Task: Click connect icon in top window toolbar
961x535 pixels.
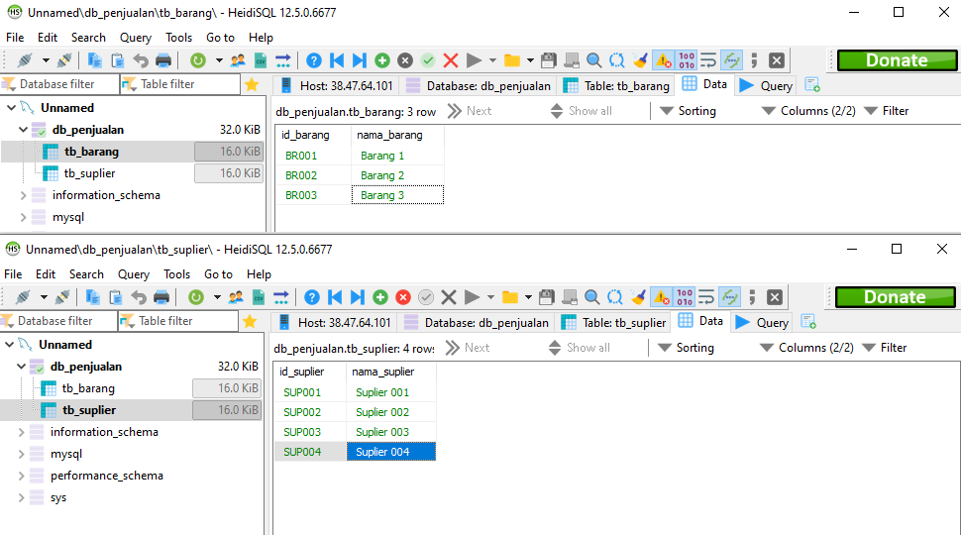Action: pyautogui.click(x=25, y=60)
